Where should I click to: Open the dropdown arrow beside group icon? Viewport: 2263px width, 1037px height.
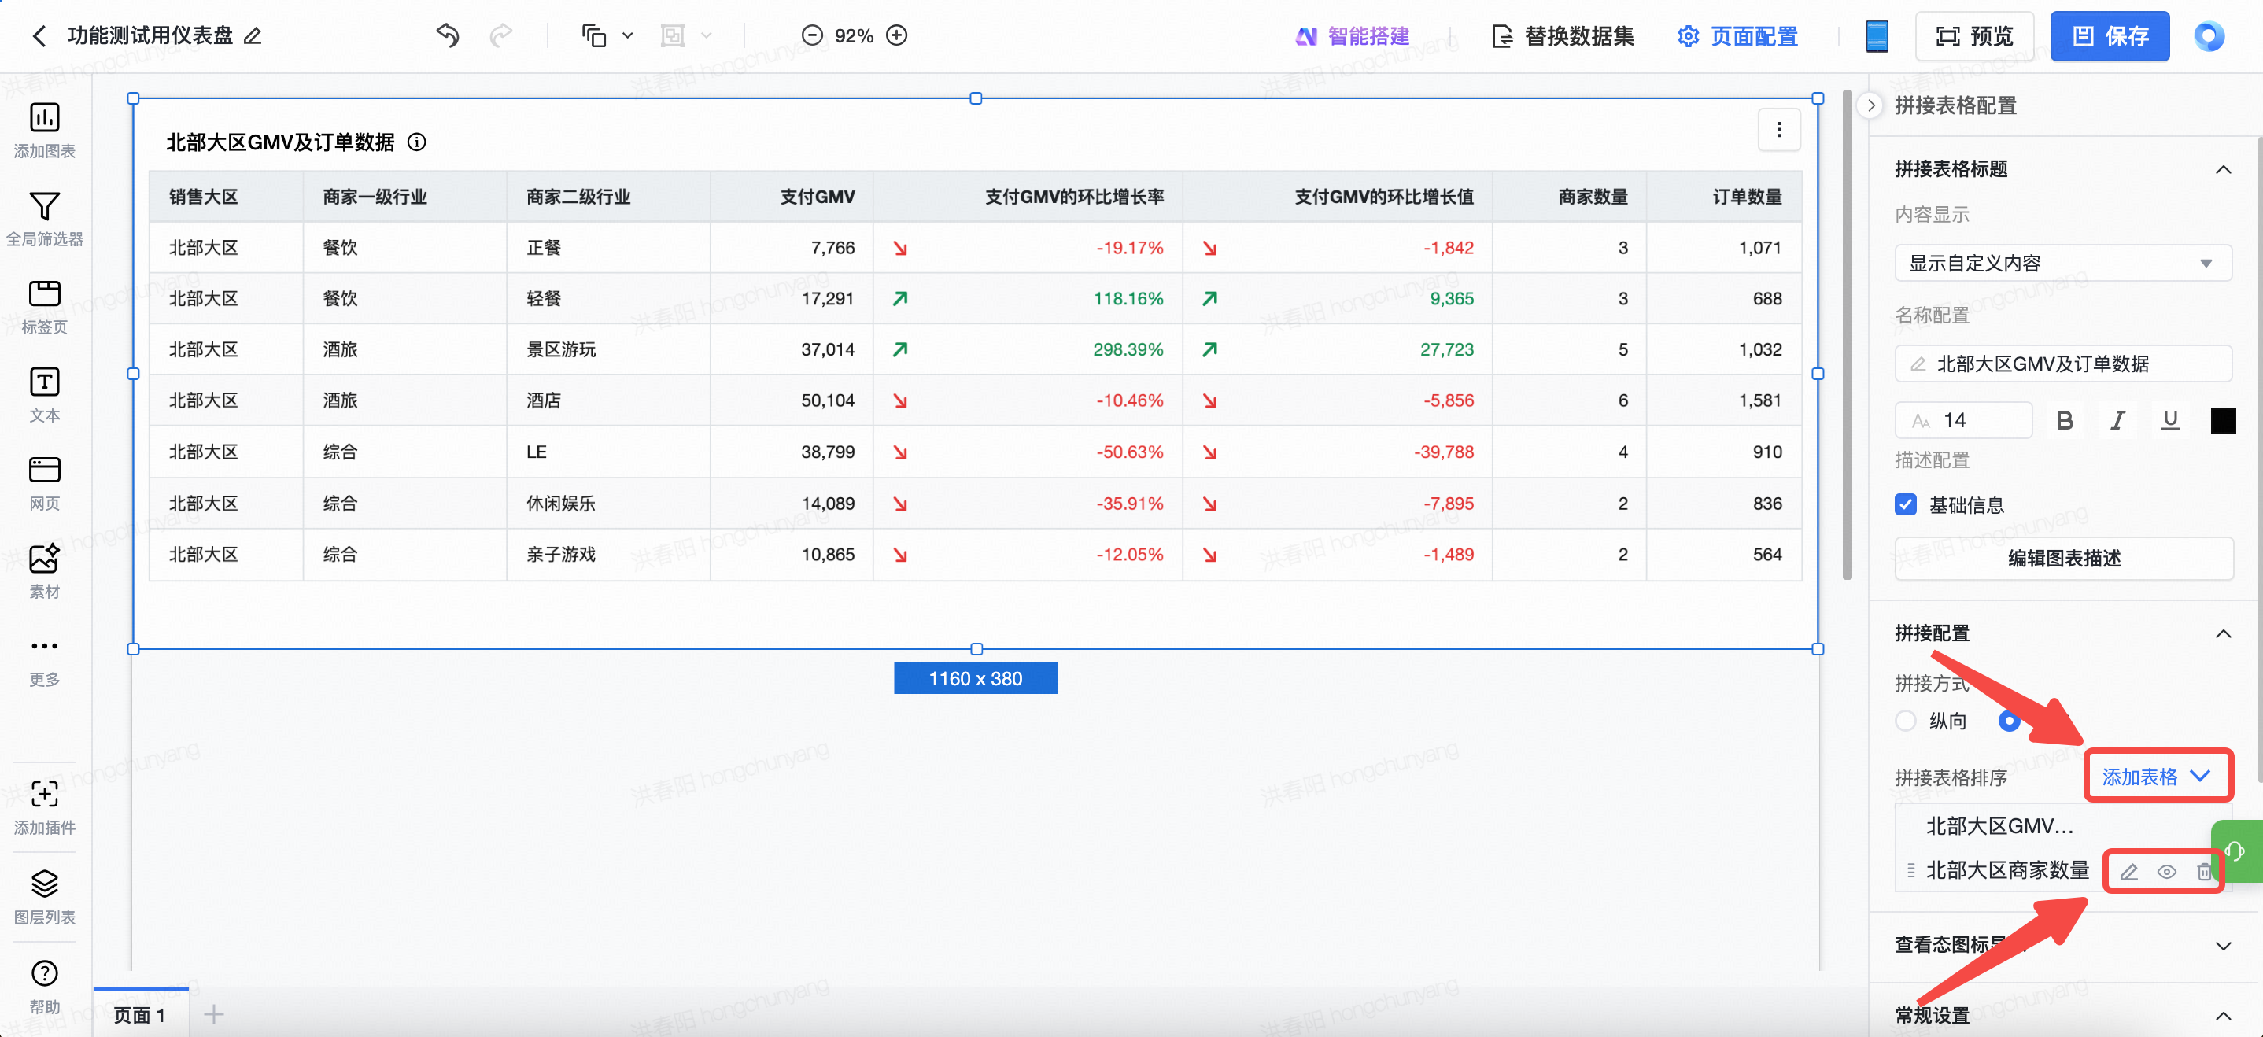(707, 35)
